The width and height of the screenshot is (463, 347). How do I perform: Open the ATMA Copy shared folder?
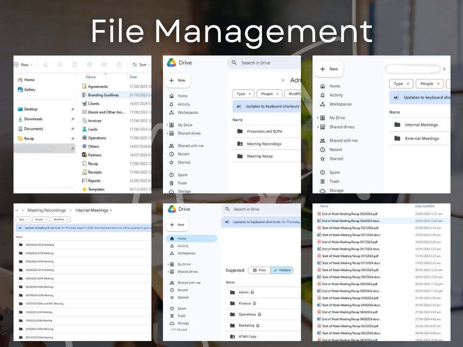(263, 336)
